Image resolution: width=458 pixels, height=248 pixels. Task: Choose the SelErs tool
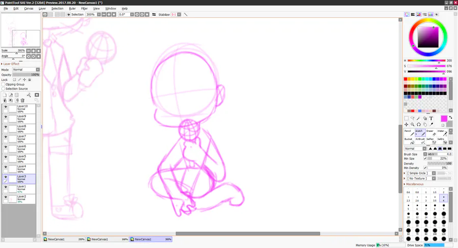coord(442,141)
